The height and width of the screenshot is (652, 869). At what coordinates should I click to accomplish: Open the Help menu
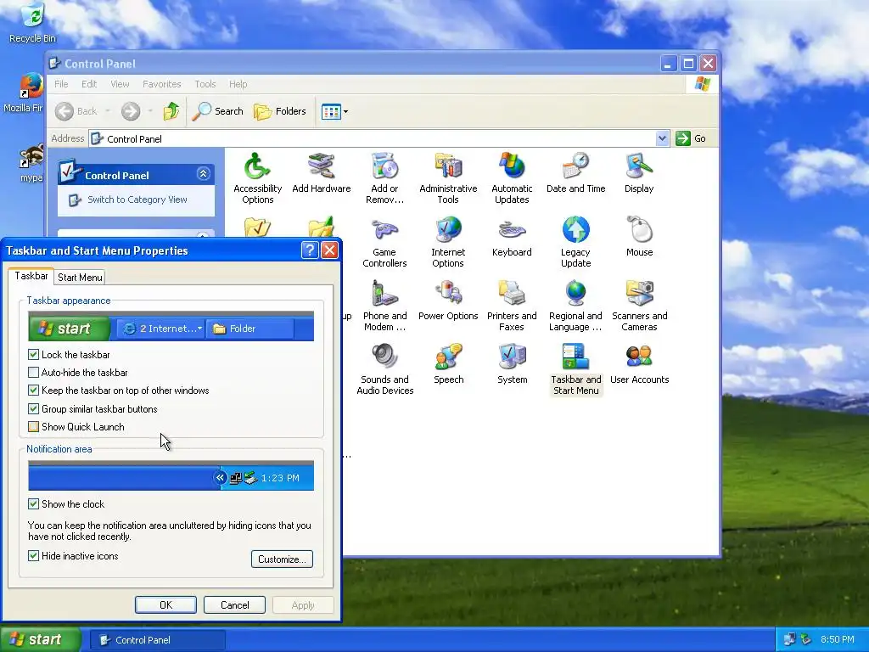238,84
